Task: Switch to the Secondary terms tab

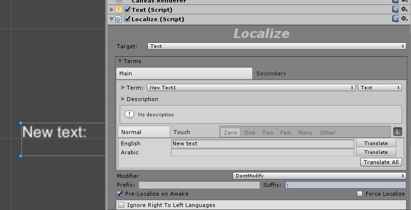Action: [271, 73]
